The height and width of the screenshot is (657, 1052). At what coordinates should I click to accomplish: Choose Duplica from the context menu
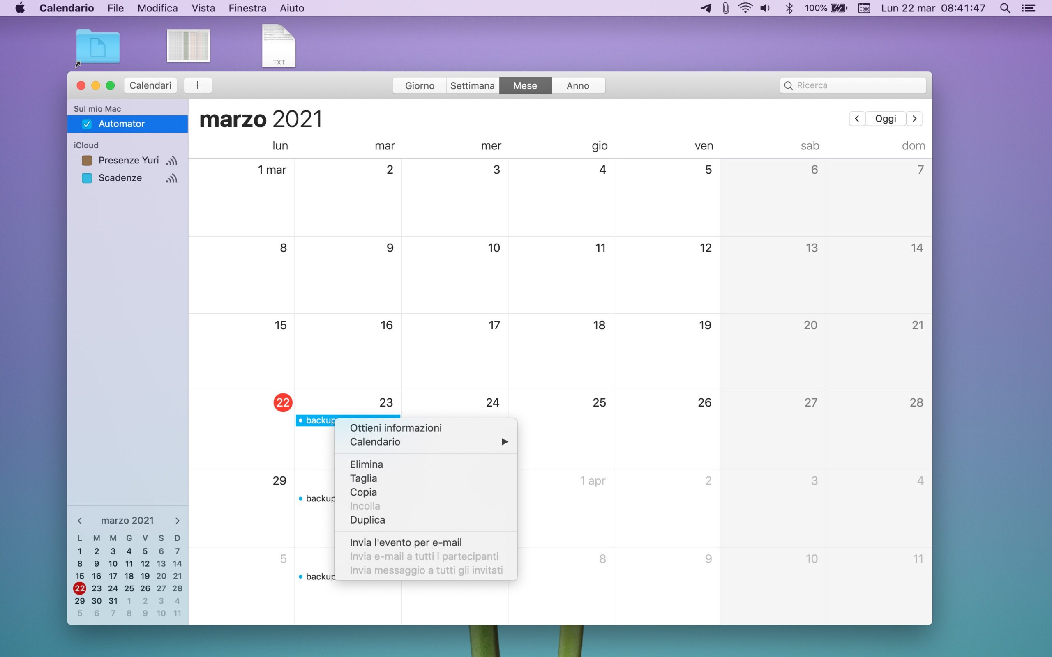tap(367, 520)
